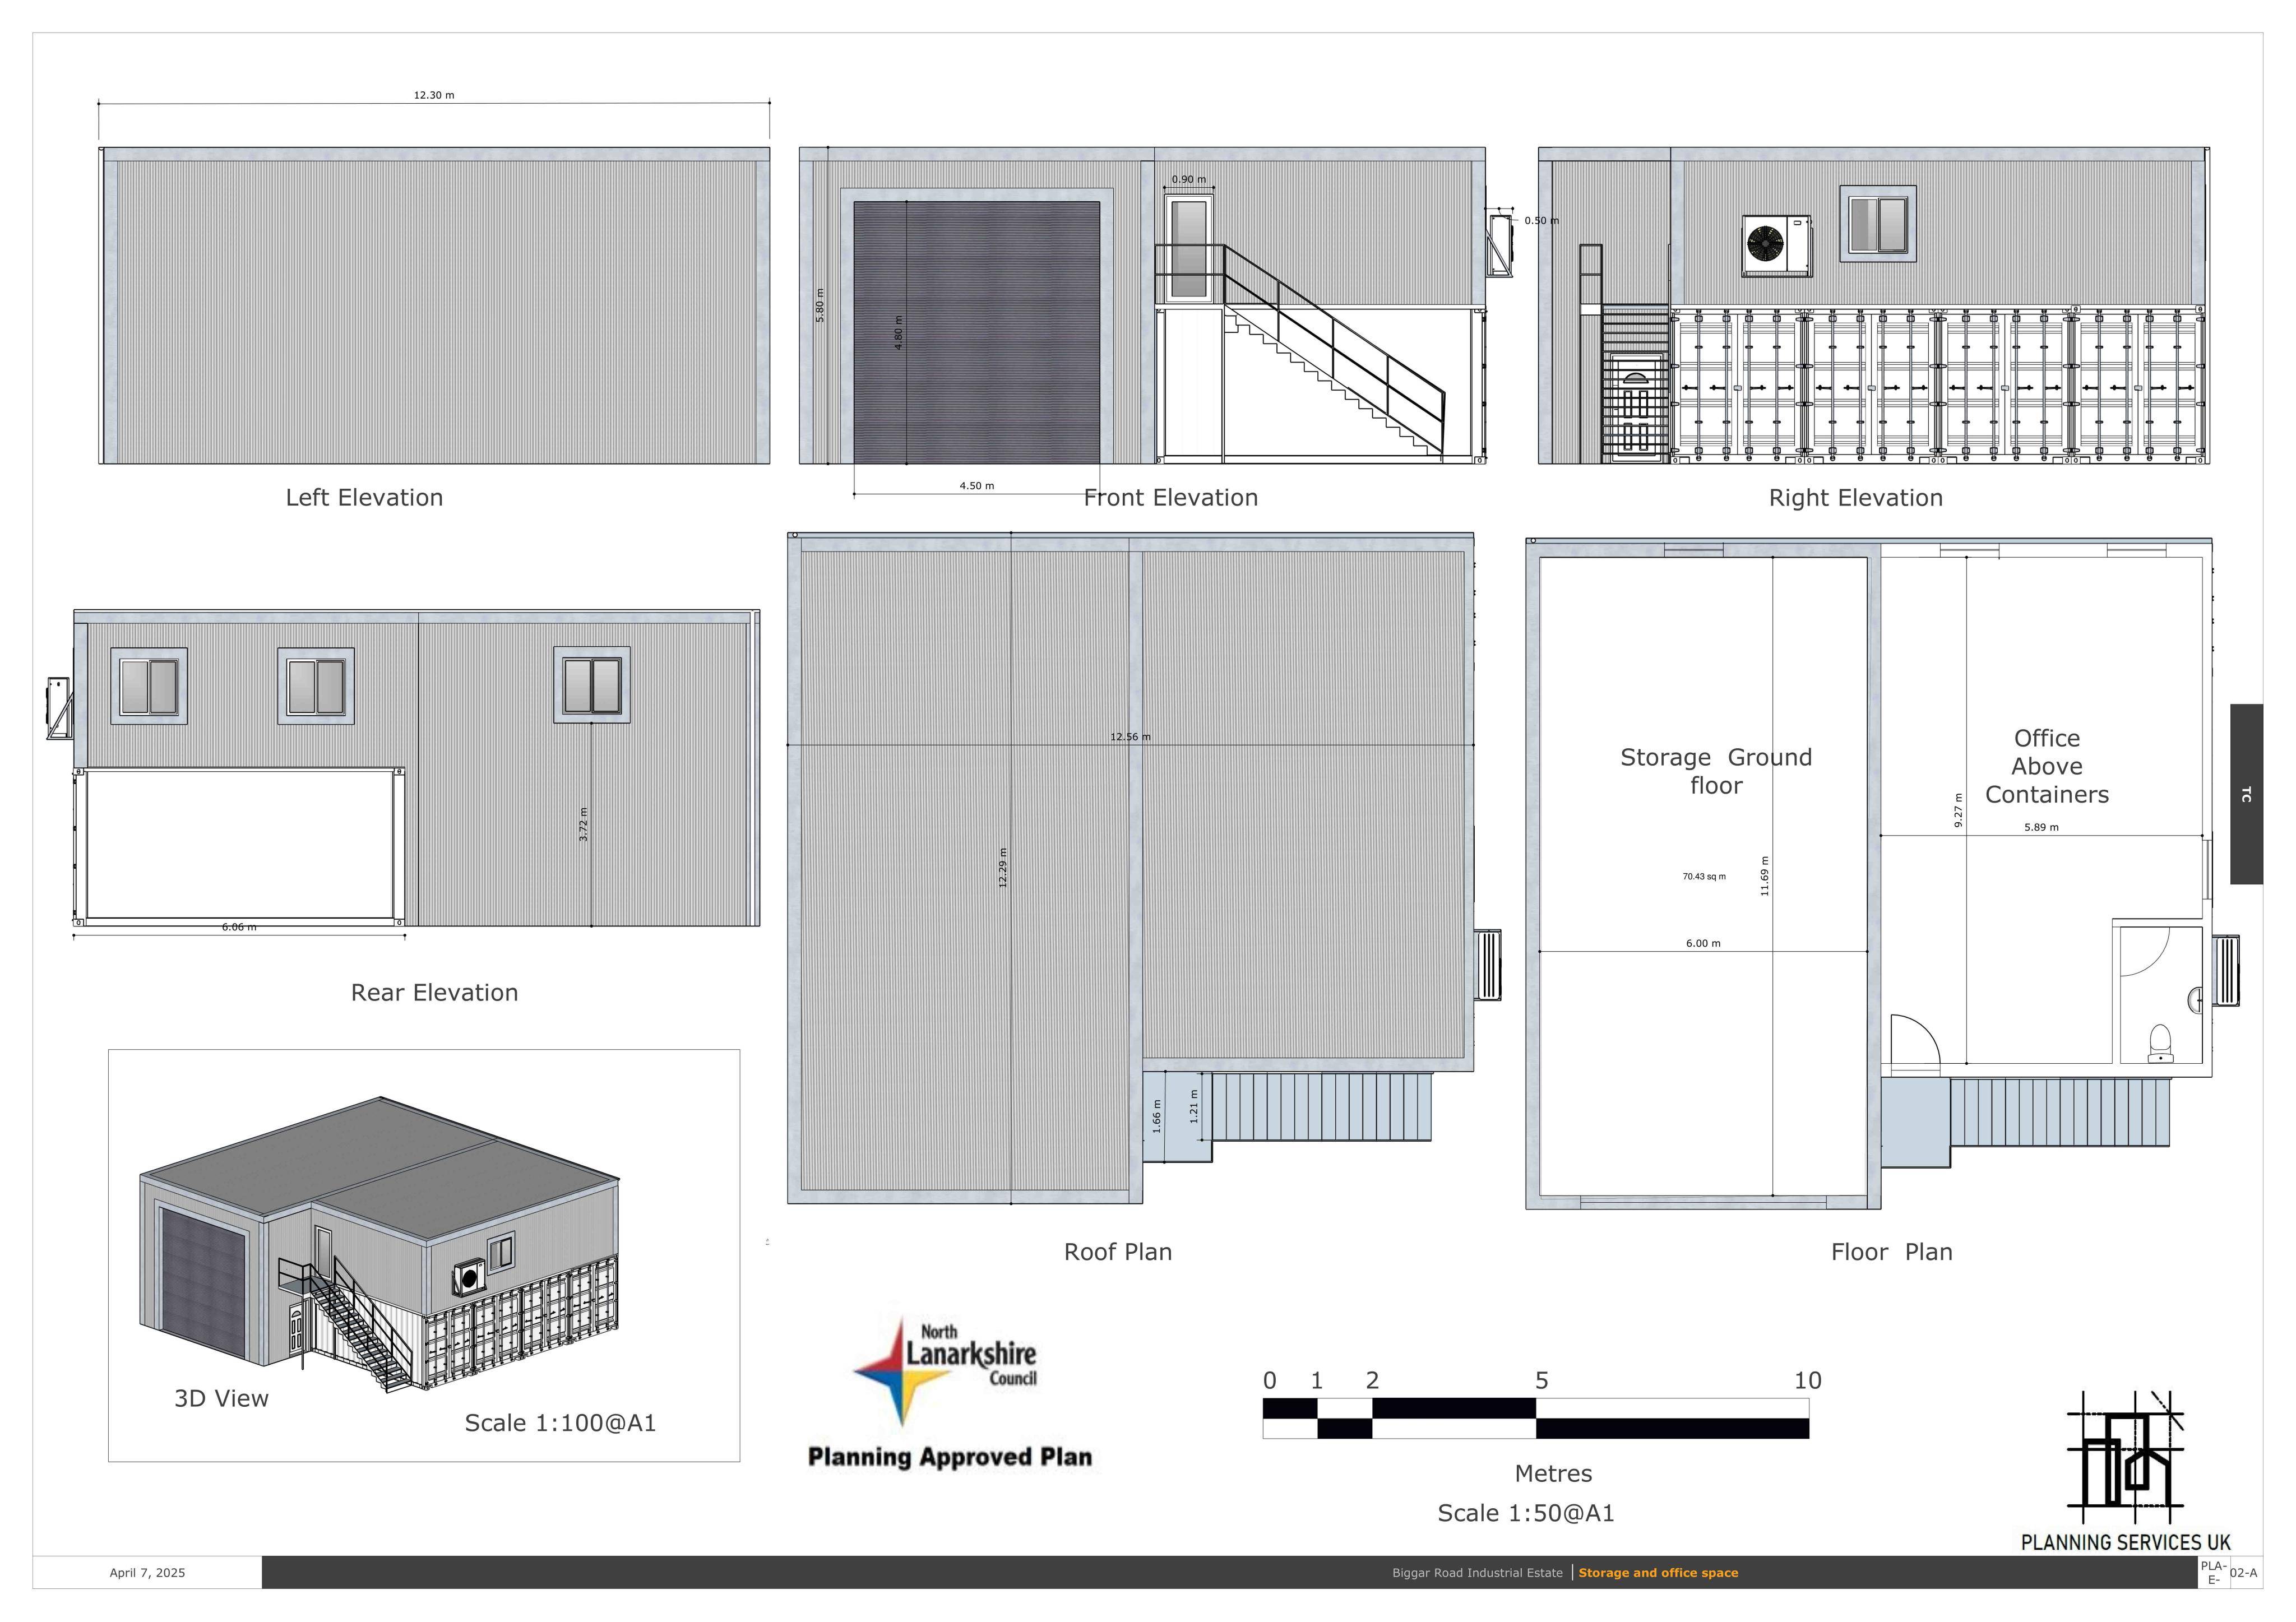Click the '02-A' drawing number

tap(2243, 1573)
